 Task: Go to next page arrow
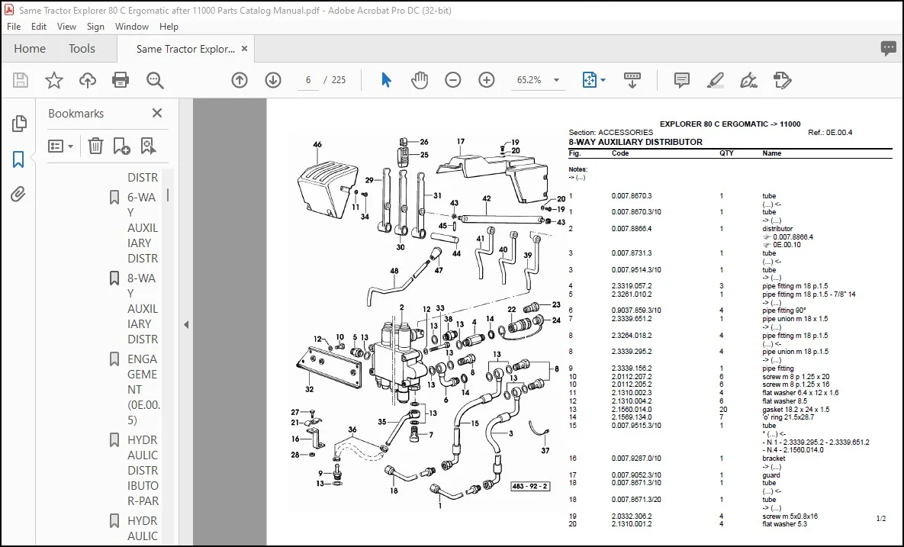pyautogui.click(x=272, y=80)
